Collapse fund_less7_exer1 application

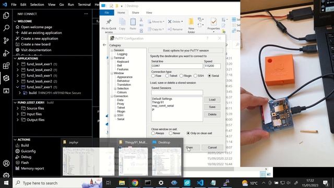[18, 87]
